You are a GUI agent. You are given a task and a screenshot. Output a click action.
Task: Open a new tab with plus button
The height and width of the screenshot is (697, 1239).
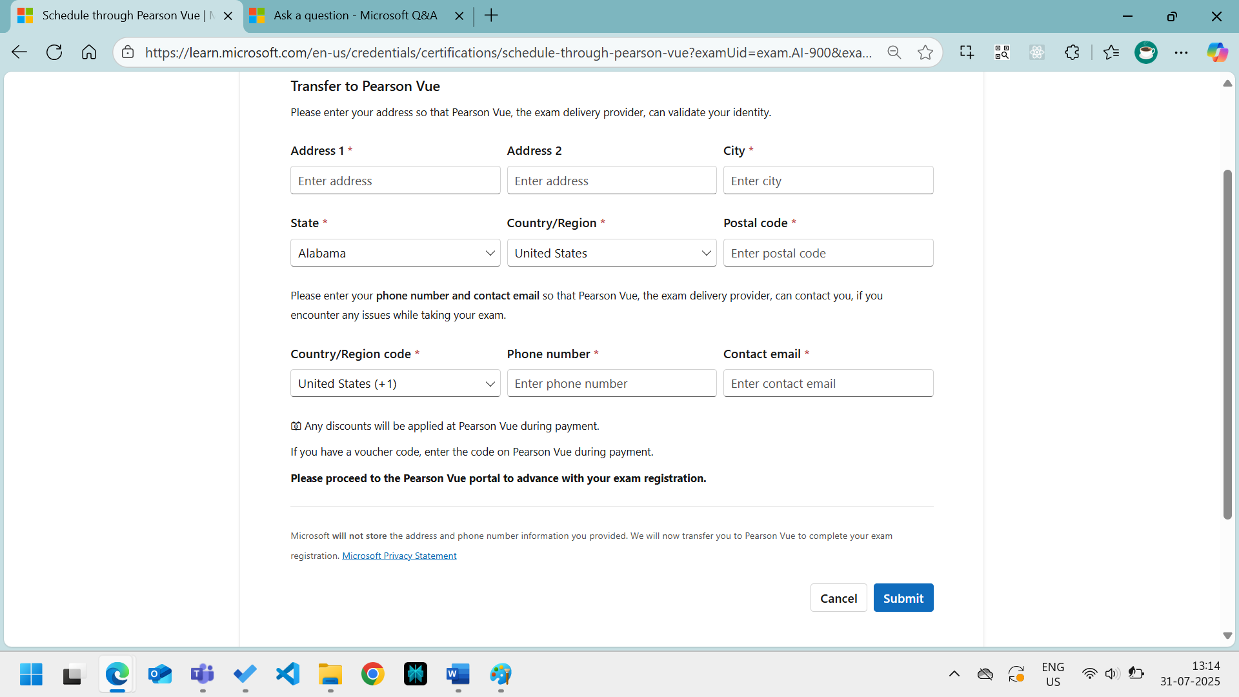(x=491, y=15)
